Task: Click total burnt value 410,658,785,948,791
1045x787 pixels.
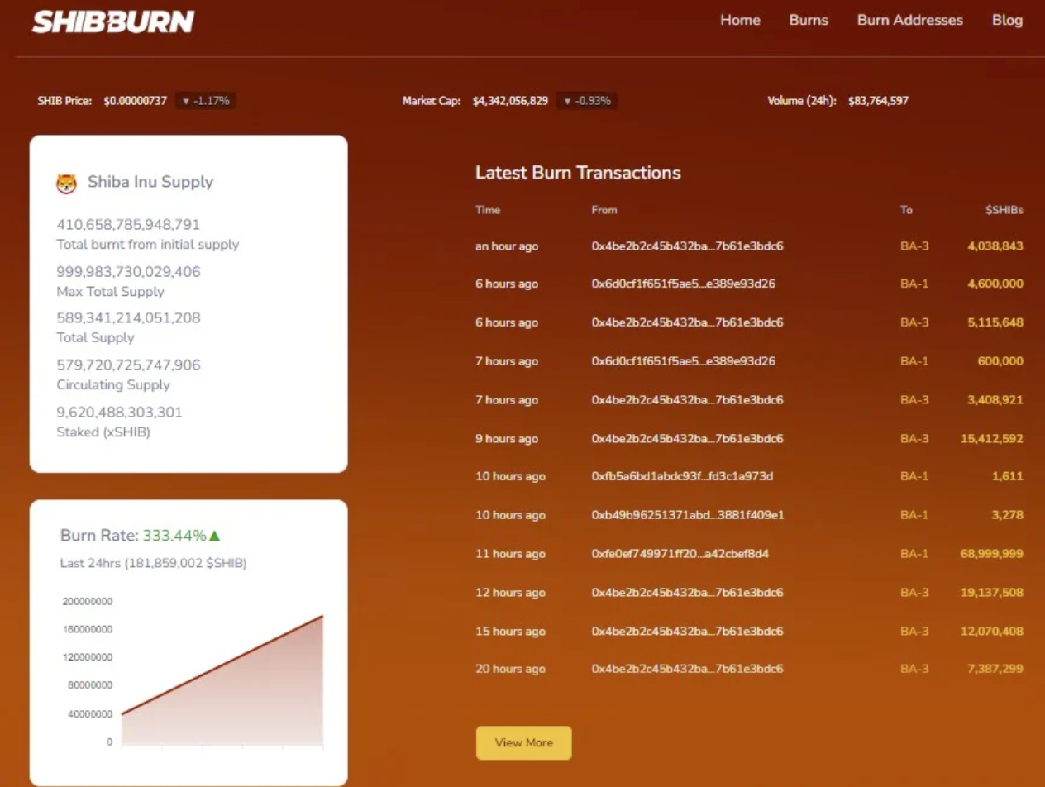Action: 128,225
